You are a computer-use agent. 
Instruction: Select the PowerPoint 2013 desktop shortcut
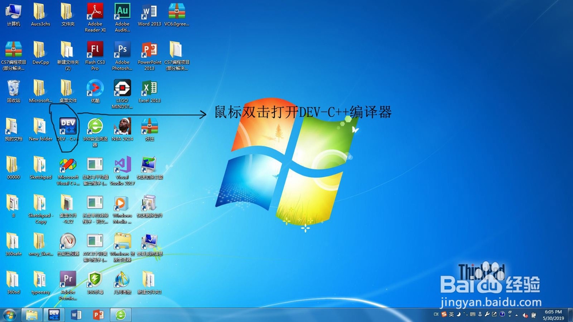[149, 56]
